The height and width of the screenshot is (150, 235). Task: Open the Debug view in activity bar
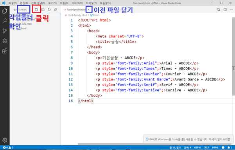5,41
